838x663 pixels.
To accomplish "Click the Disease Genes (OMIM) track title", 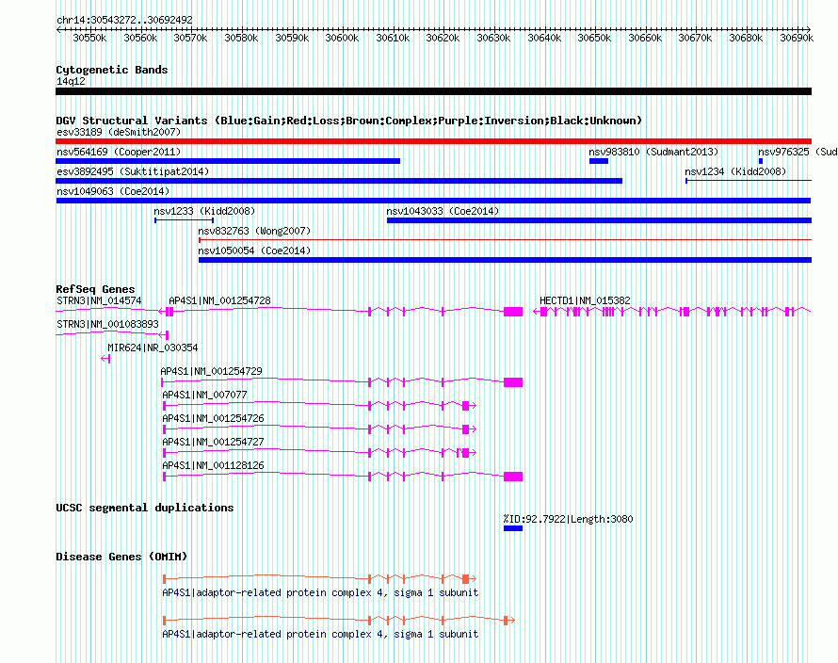I will (x=121, y=557).
